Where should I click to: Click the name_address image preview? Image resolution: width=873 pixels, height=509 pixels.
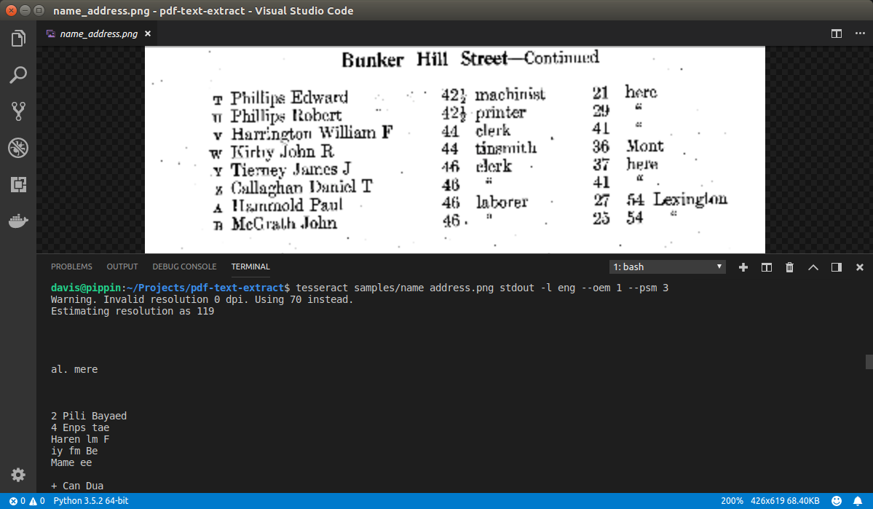pos(455,150)
